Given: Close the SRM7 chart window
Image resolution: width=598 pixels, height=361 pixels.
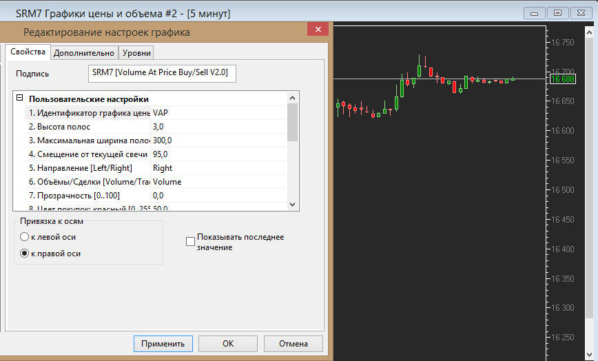Looking at the screenshot, I should coord(581,12).
